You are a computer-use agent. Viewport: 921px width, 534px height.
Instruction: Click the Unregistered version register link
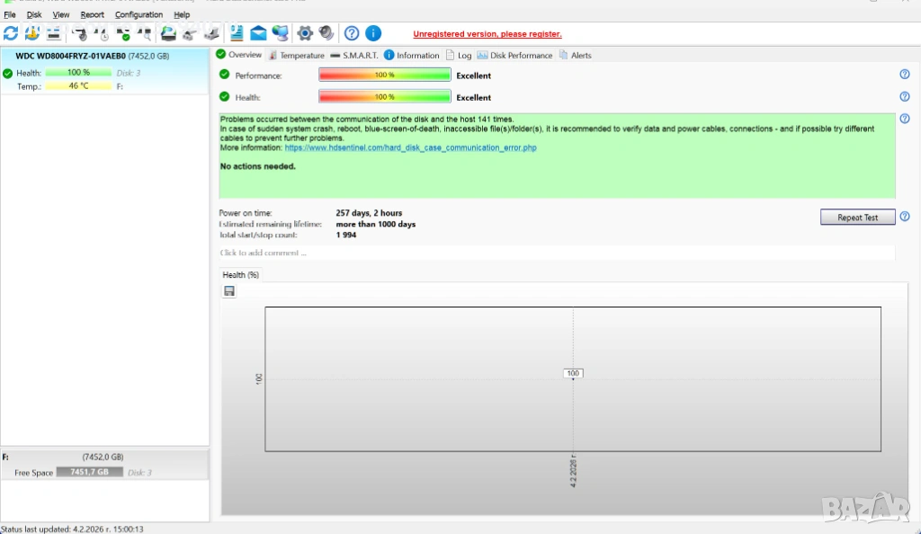pyautogui.click(x=487, y=34)
